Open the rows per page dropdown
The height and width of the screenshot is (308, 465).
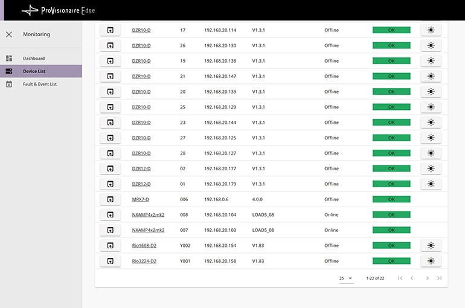click(x=345, y=278)
